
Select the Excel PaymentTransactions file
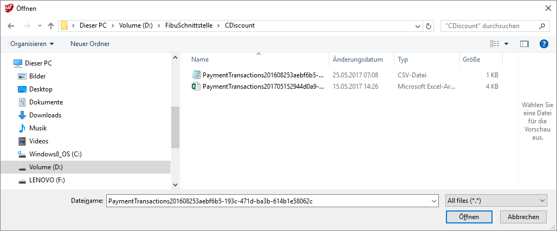tap(263, 87)
